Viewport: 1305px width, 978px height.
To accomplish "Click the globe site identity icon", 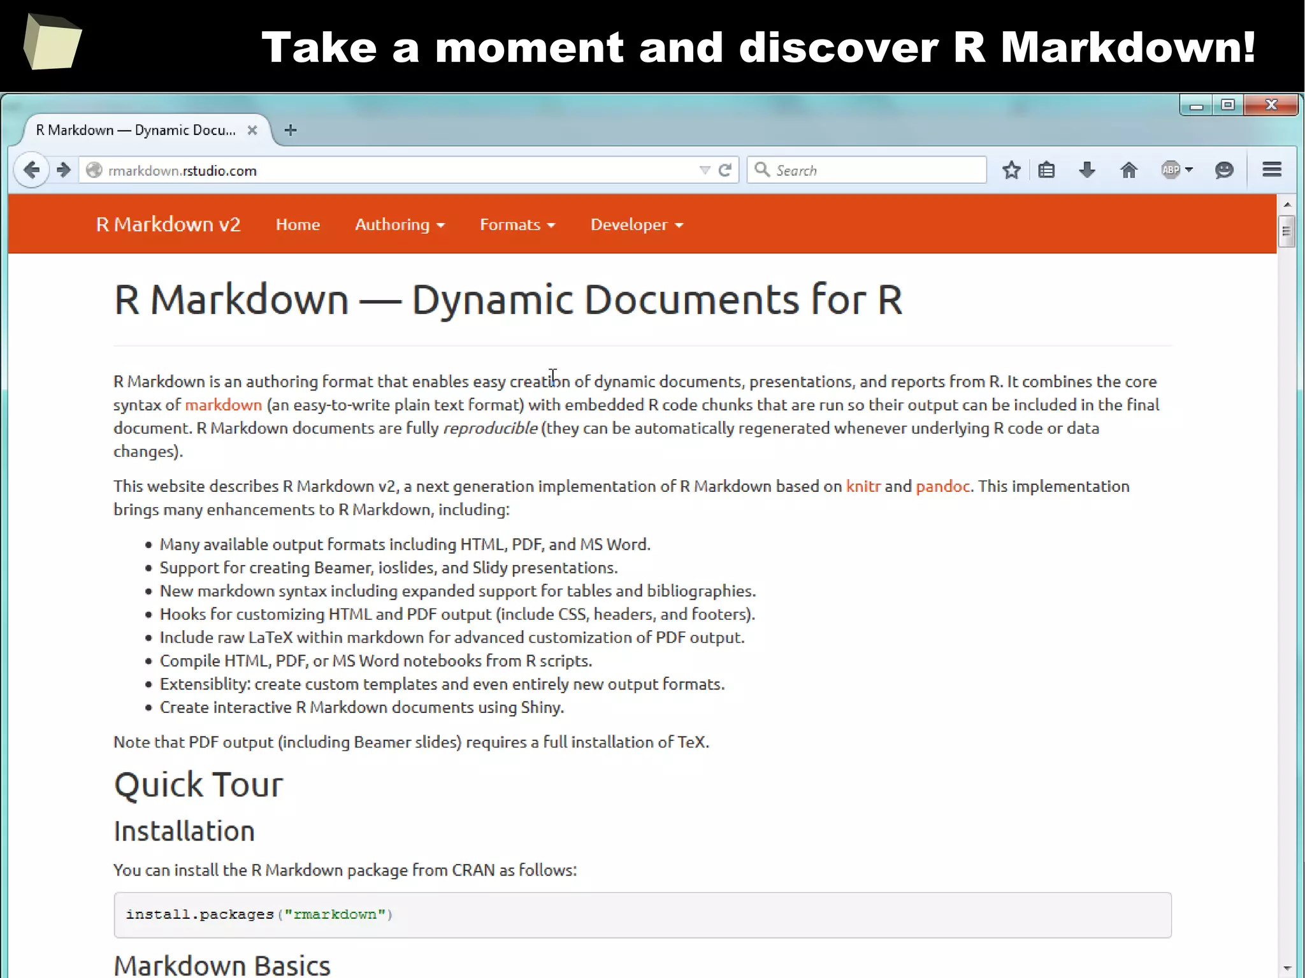I will point(94,170).
